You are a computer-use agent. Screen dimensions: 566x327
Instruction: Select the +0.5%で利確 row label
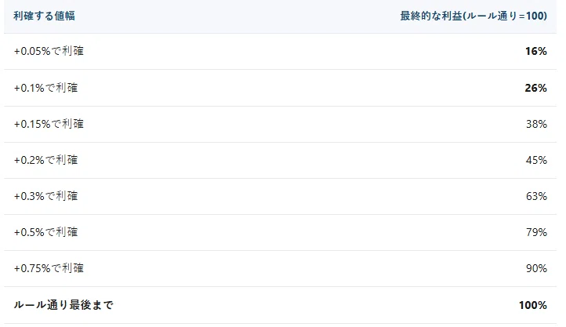tap(45, 232)
